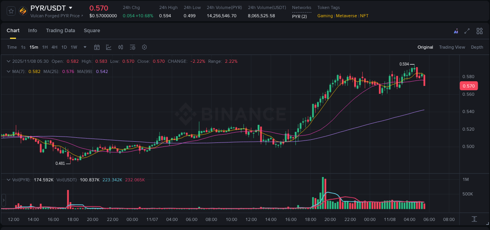Star PYR/USDT as a favorite
The height and width of the screenshot is (230, 490).
pos(11,11)
